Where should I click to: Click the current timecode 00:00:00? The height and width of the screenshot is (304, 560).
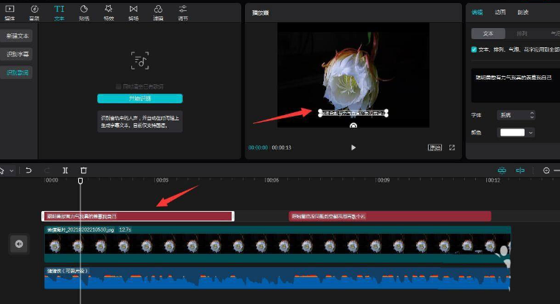258,148
